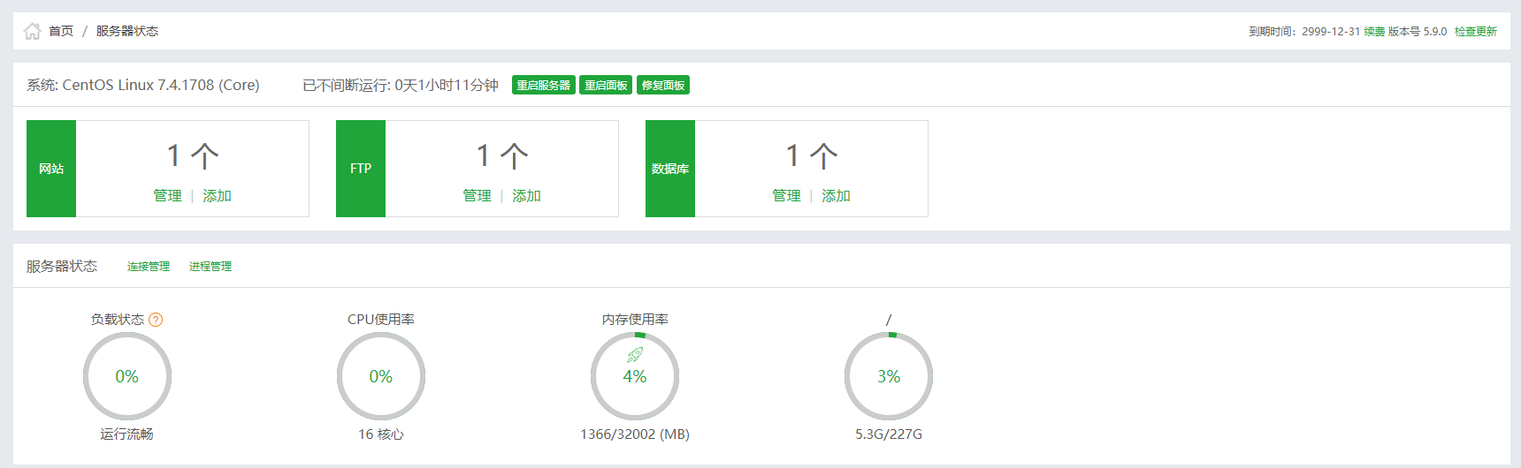This screenshot has height=468, width=1521.
Task: Click the 修复面板 button
Action: [x=663, y=85]
